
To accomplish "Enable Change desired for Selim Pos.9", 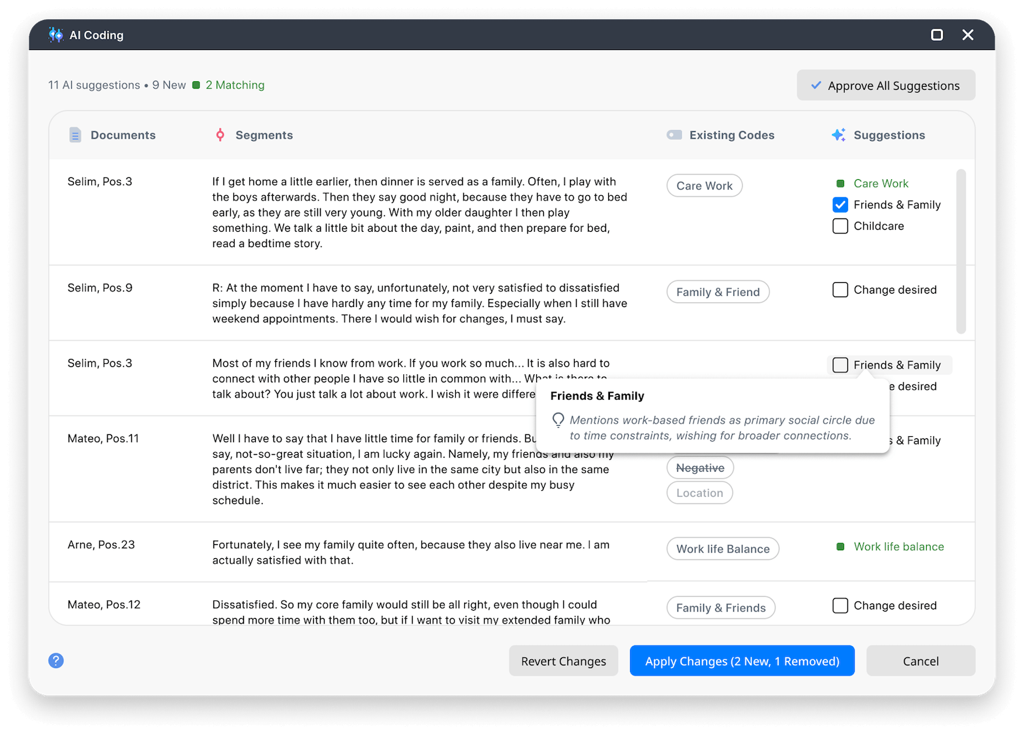I will 840,290.
